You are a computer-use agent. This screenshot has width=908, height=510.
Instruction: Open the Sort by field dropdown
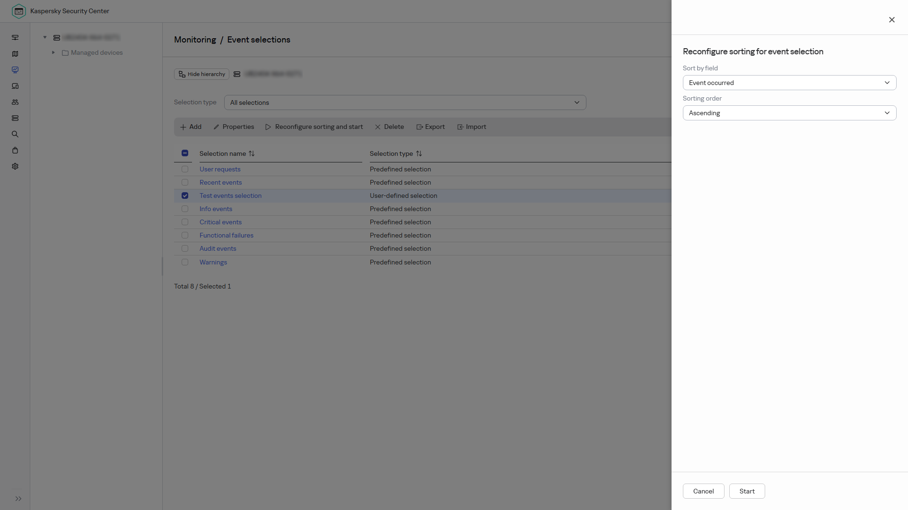789,83
